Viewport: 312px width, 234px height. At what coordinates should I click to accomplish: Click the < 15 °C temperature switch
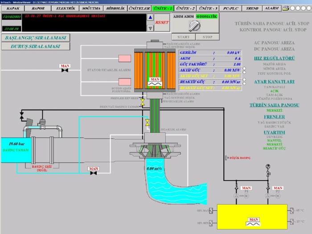(291, 222)
